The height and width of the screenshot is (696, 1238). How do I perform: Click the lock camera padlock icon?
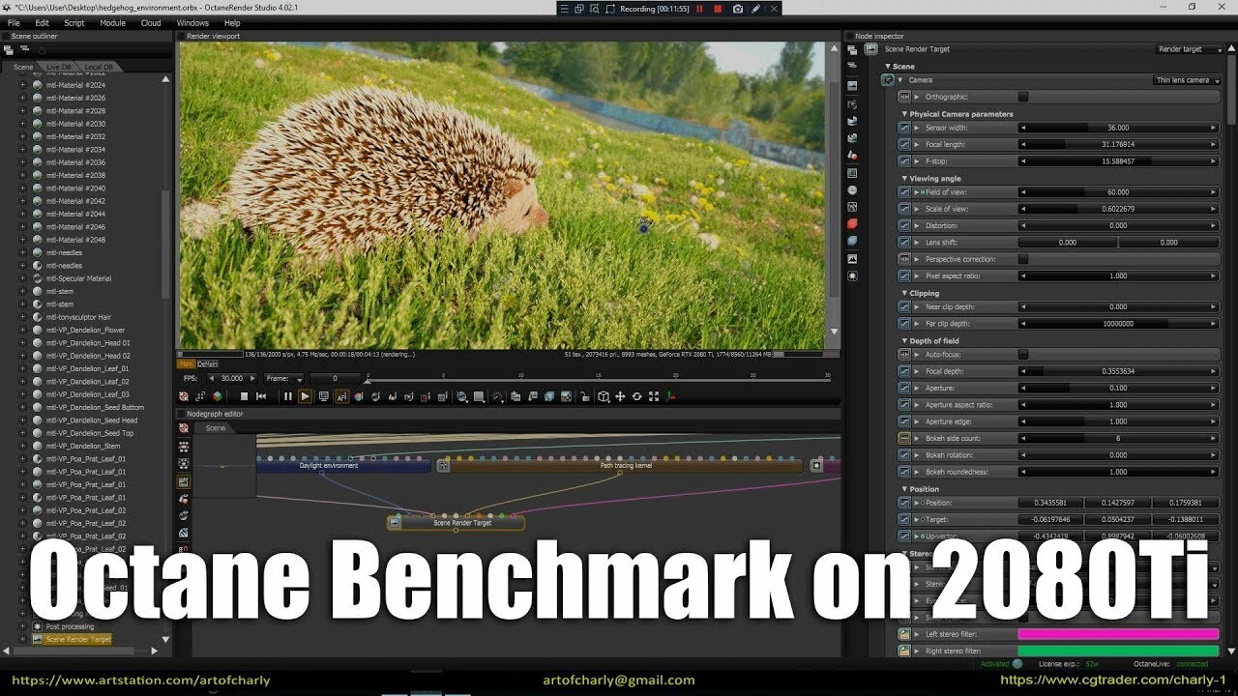tap(586, 396)
